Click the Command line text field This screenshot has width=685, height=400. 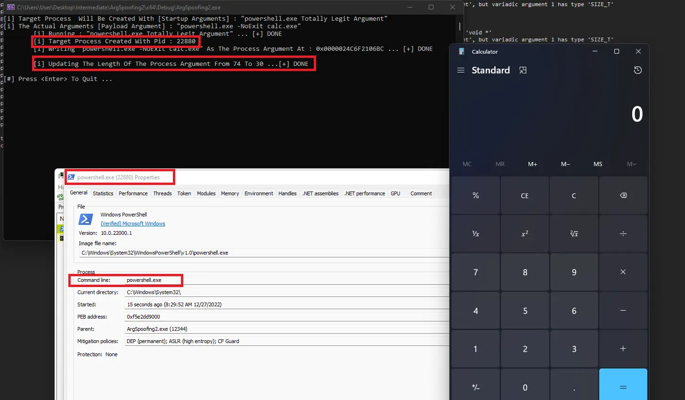(283, 280)
